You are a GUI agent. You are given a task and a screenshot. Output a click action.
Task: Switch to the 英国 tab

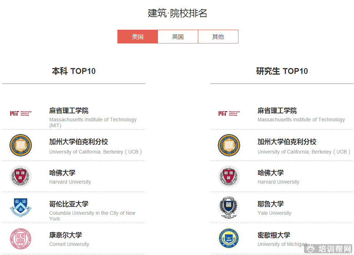coord(178,37)
